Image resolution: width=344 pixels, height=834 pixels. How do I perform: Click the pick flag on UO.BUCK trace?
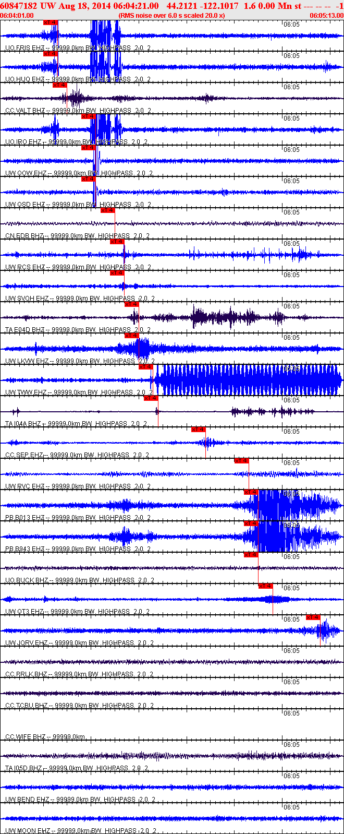tap(251, 555)
